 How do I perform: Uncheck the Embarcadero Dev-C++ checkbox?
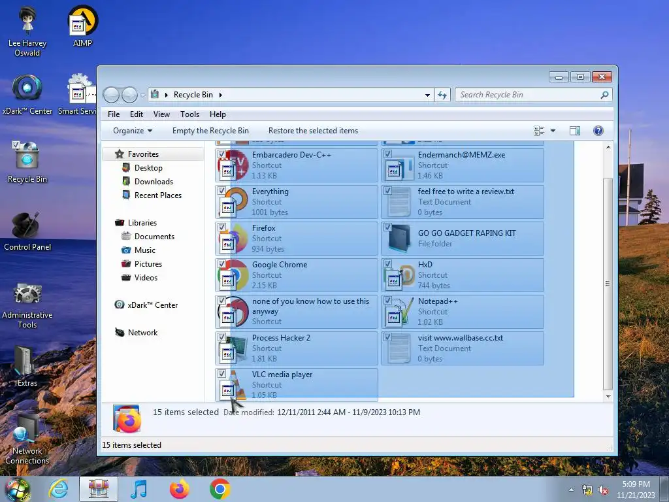tap(221, 154)
